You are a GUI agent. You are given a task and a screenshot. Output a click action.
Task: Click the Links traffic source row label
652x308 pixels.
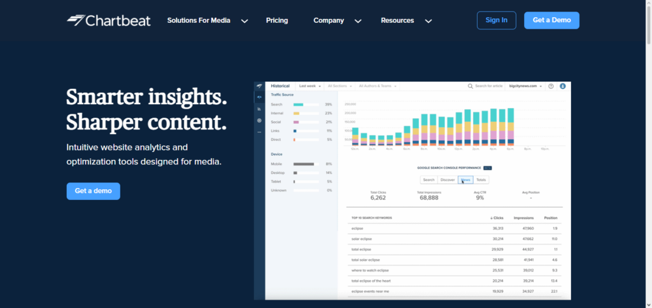tap(275, 131)
